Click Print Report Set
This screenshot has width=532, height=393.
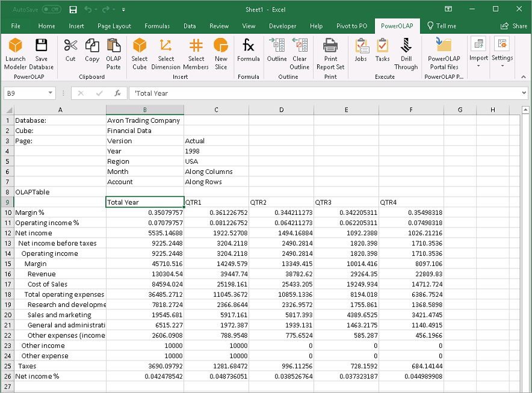point(330,54)
